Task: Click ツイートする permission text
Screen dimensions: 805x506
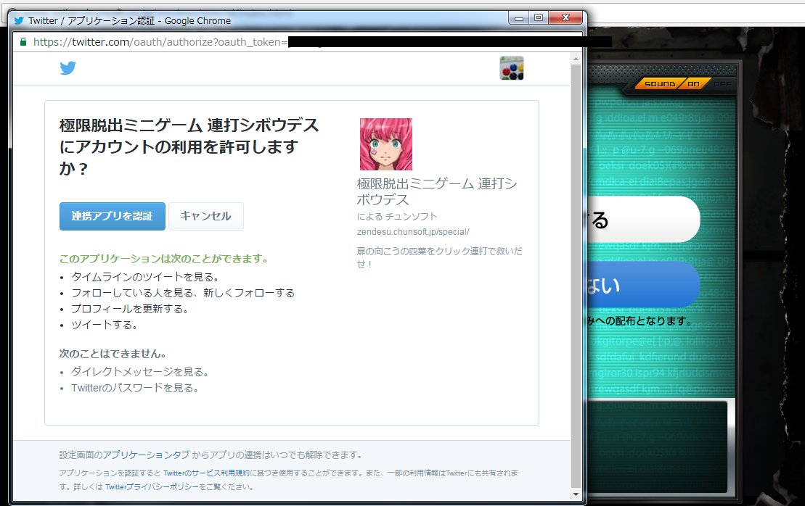Action: (105, 325)
